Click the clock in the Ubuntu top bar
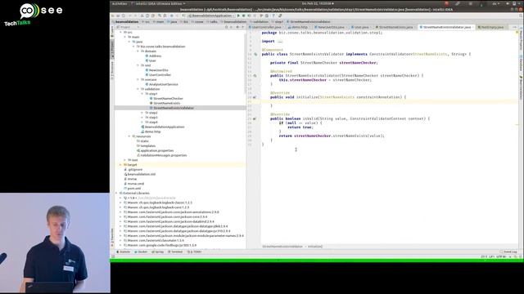 click(x=318, y=3)
